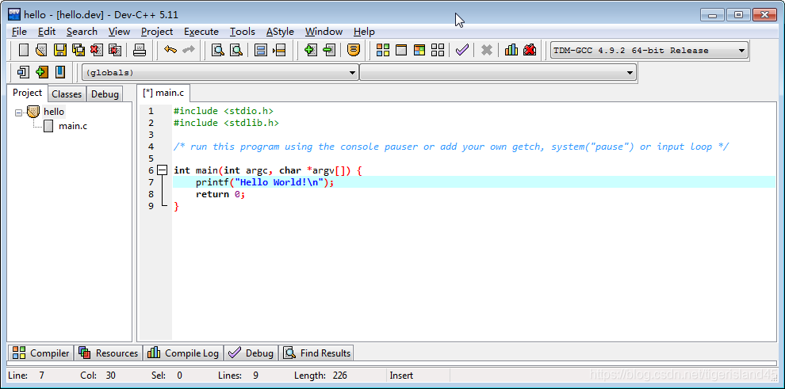Click the Print toolbar icon
The height and width of the screenshot is (389, 785).
pos(140,50)
